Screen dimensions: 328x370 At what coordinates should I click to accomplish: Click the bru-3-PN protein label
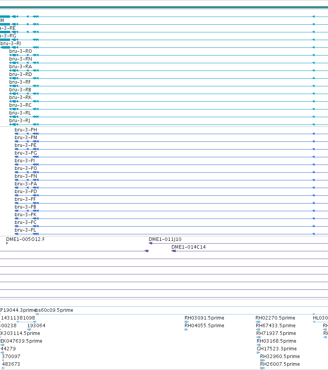pos(26,176)
